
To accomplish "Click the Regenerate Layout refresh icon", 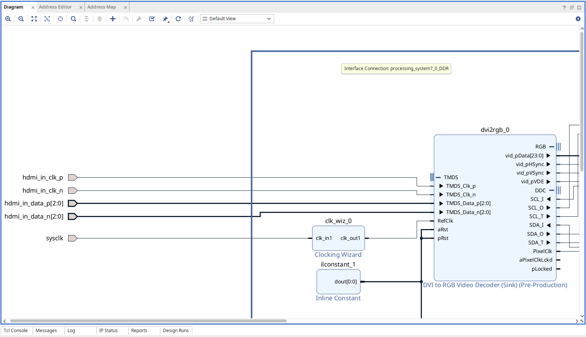I will tap(178, 19).
